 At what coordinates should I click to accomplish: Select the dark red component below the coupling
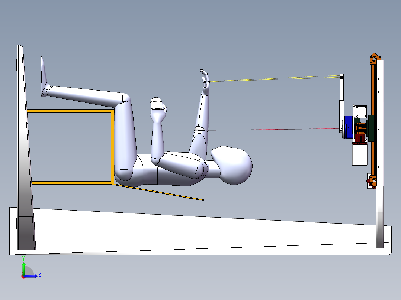coord(360,139)
